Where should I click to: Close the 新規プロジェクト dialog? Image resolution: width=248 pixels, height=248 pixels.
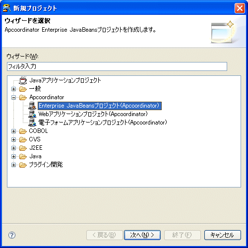(x=240, y=8)
